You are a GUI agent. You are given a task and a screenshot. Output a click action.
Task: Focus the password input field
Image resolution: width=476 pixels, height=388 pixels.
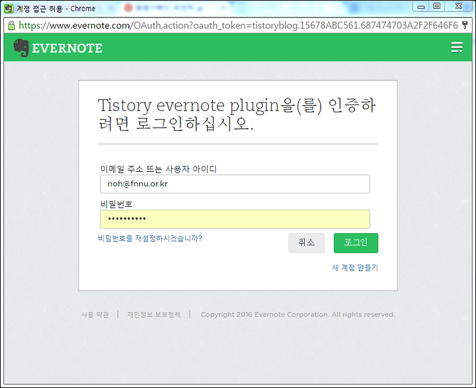[x=235, y=219]
